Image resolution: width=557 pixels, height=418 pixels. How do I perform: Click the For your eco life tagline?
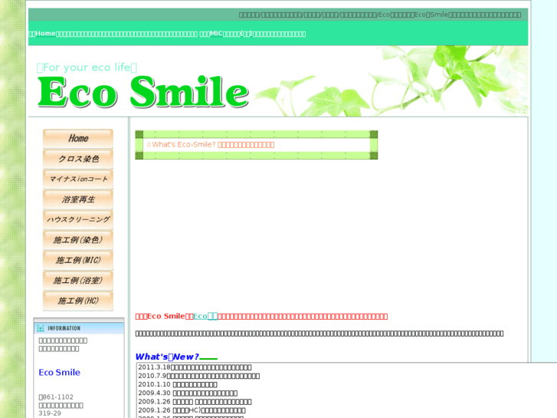pyautogui.click(x=87, y=67)
